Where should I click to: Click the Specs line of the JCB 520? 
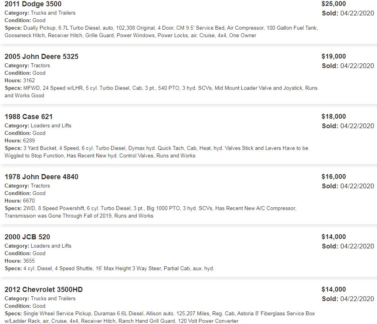tap(109, 268)
